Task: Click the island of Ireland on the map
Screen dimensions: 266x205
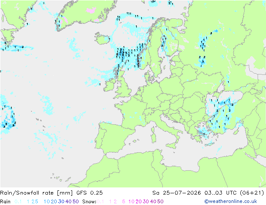Action: 110,86
